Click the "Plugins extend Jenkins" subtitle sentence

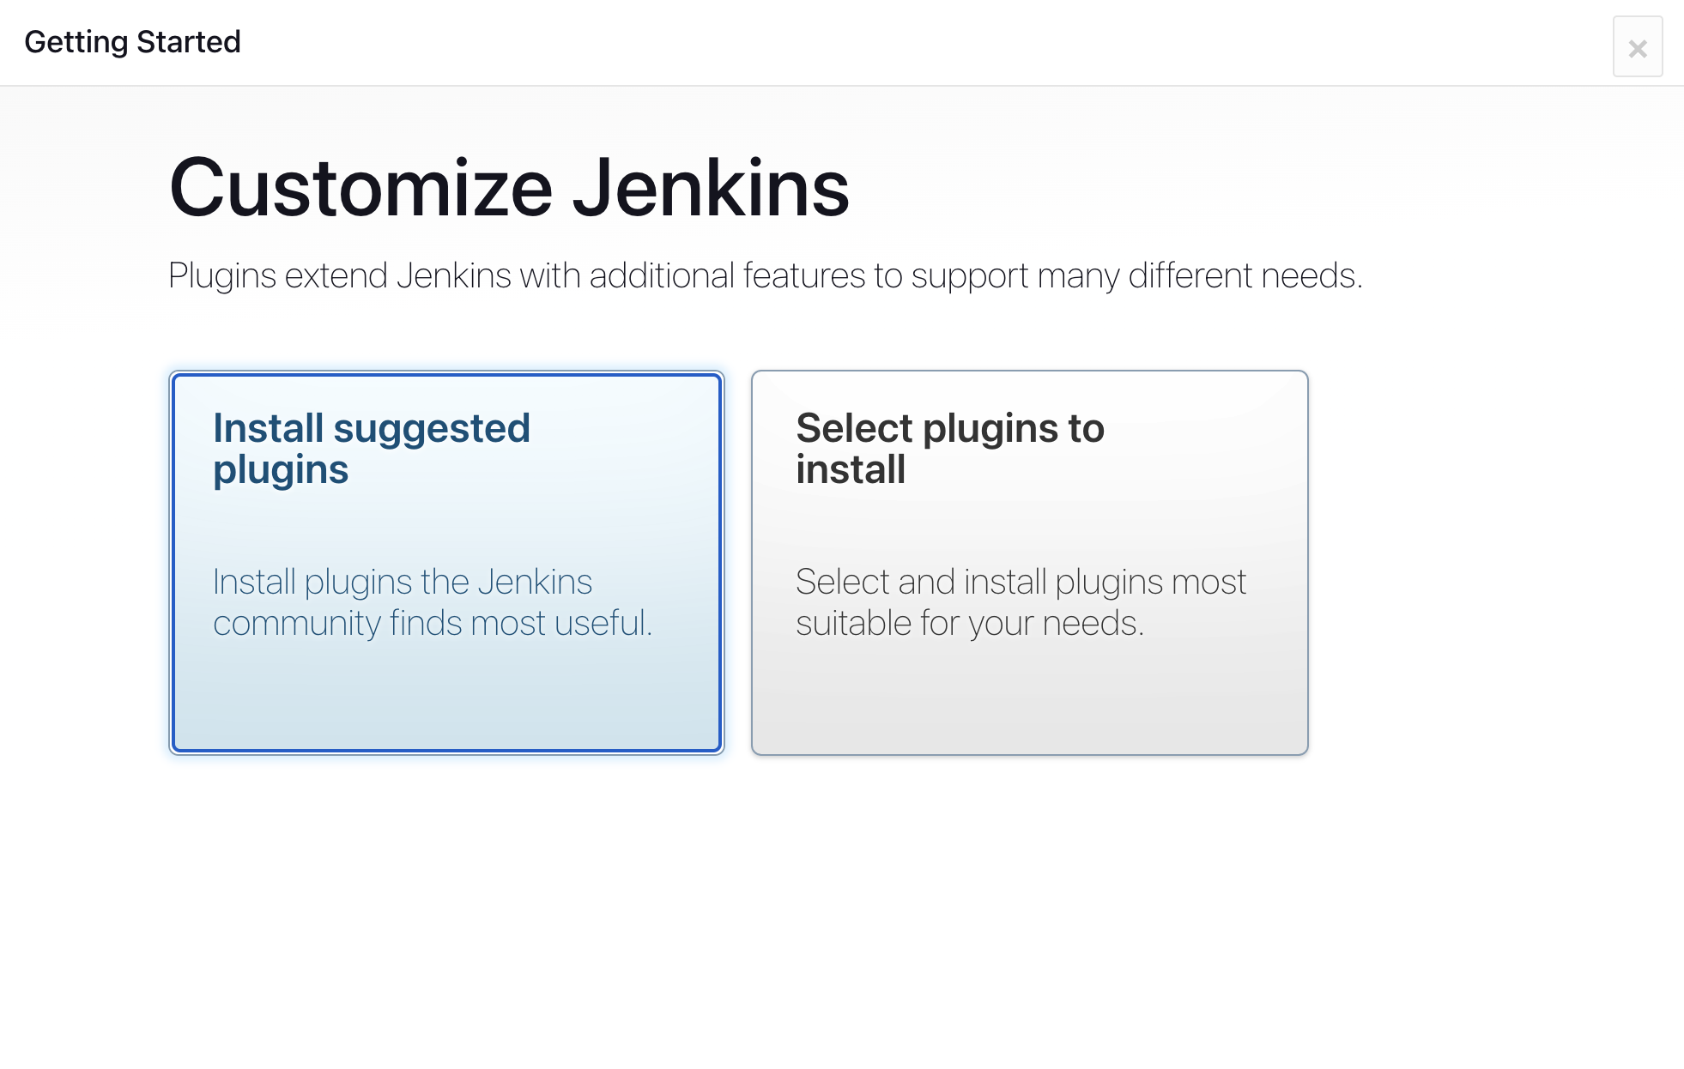click(x=765, y=276)
